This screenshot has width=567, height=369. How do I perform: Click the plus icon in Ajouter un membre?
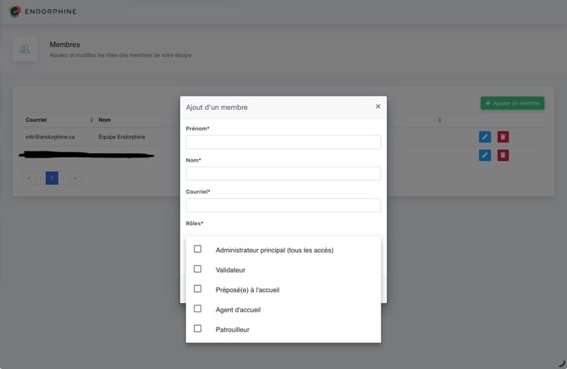click(487, 103)
